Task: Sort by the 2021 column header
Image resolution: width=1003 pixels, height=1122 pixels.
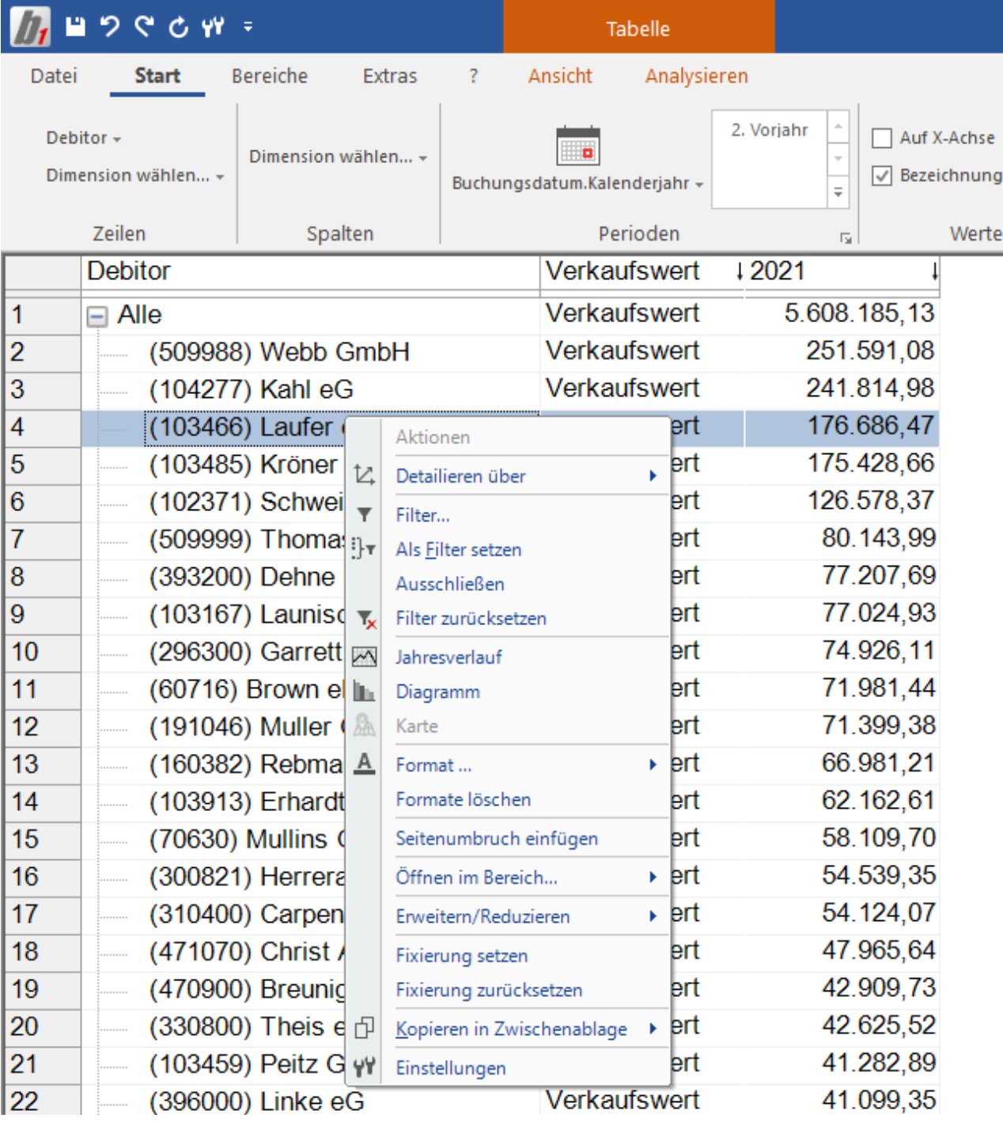Action: (x=842, y=271)
